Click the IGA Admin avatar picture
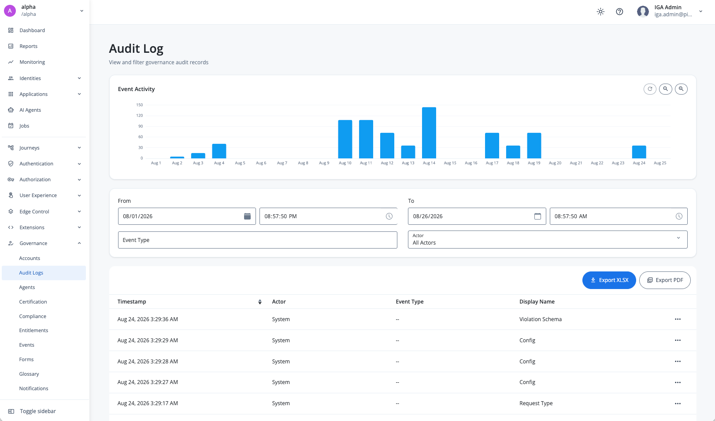The height and width of the screenshot is (421, 715). click(x=643, y=11)
